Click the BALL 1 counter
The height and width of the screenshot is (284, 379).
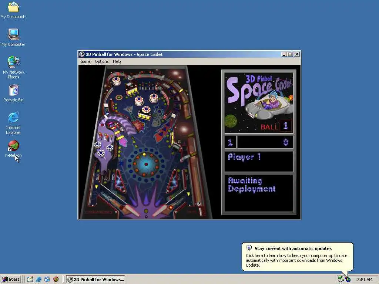tap(276, 126)
